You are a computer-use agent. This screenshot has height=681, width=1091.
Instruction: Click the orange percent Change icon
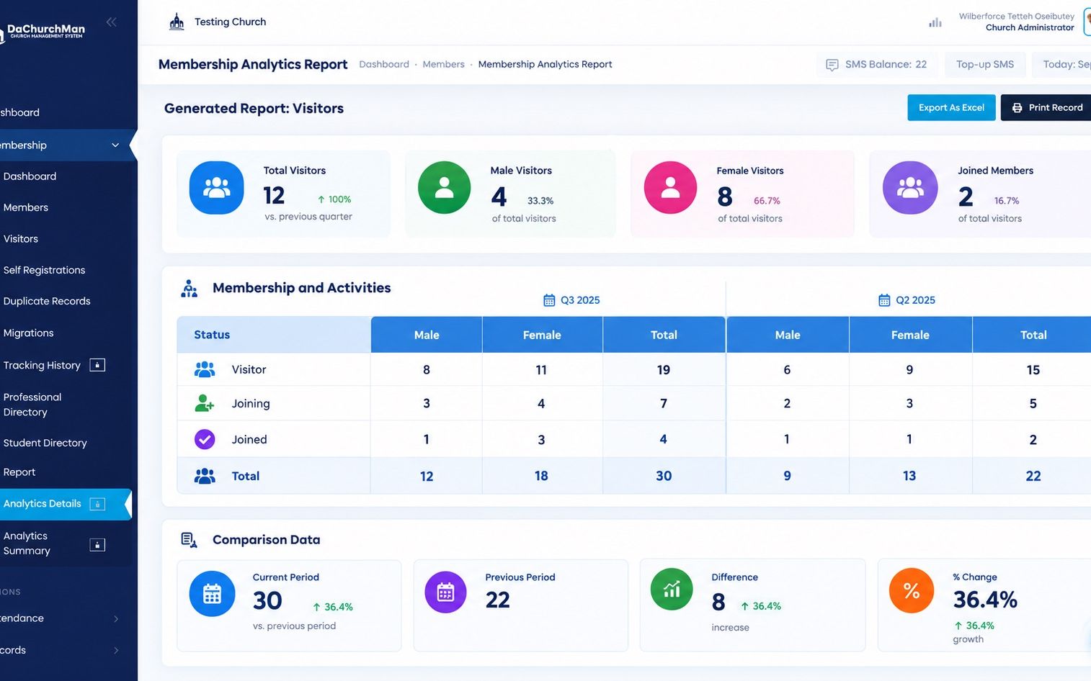912,591
